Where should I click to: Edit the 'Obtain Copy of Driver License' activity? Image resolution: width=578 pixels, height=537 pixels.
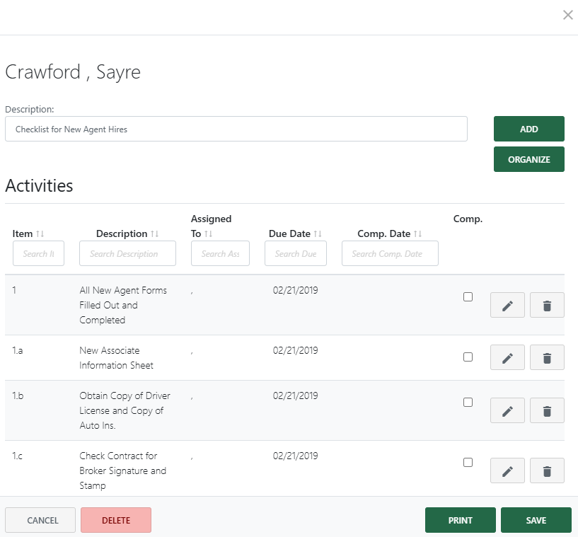507,410
